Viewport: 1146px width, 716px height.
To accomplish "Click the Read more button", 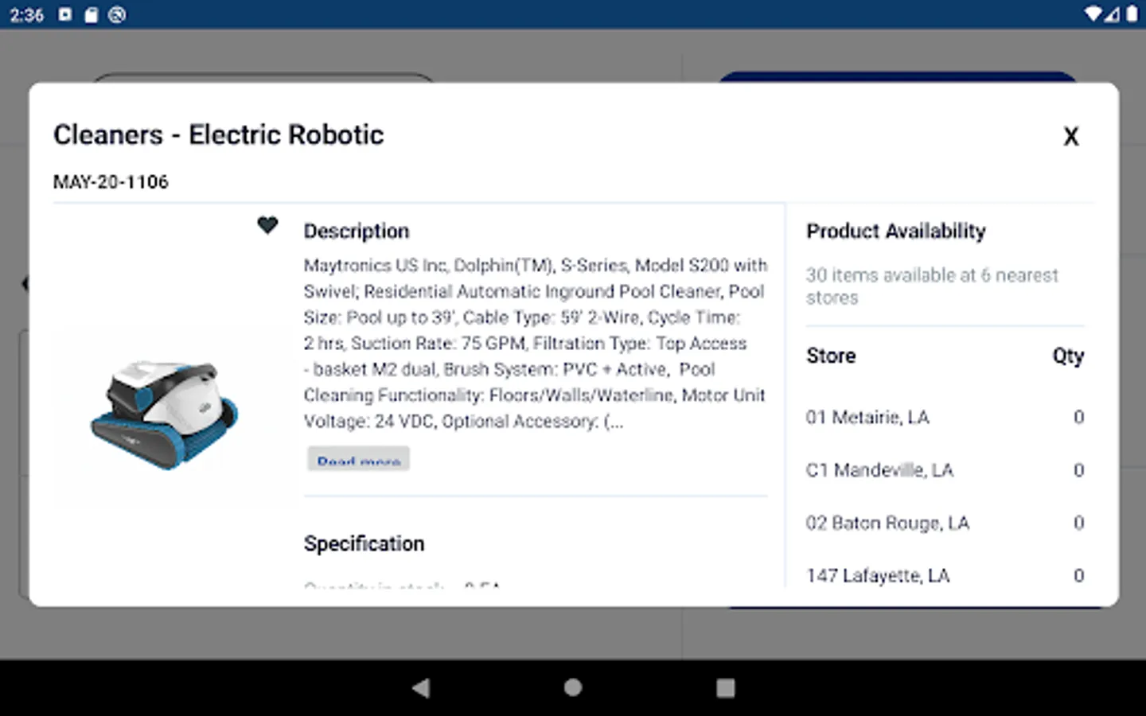I will (x=358, y=459).
